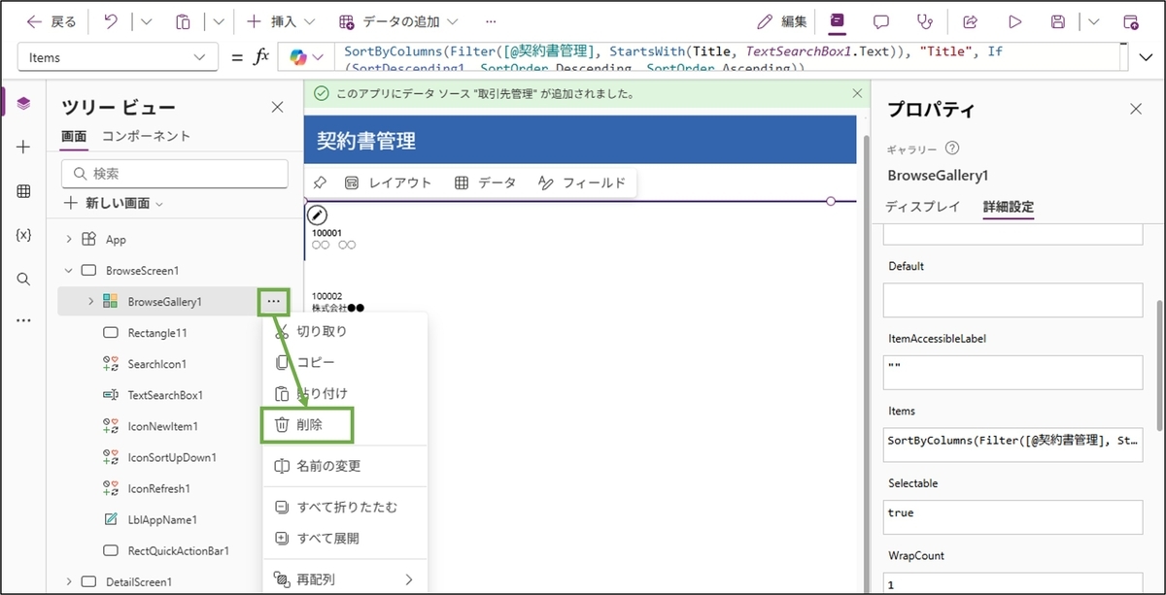Click the Insert plus icon in sidebar

coord(23,147)
